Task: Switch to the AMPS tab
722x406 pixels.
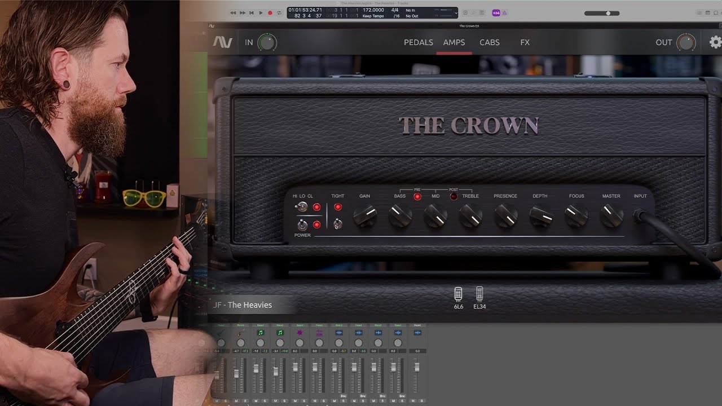Action: point(454,42)
